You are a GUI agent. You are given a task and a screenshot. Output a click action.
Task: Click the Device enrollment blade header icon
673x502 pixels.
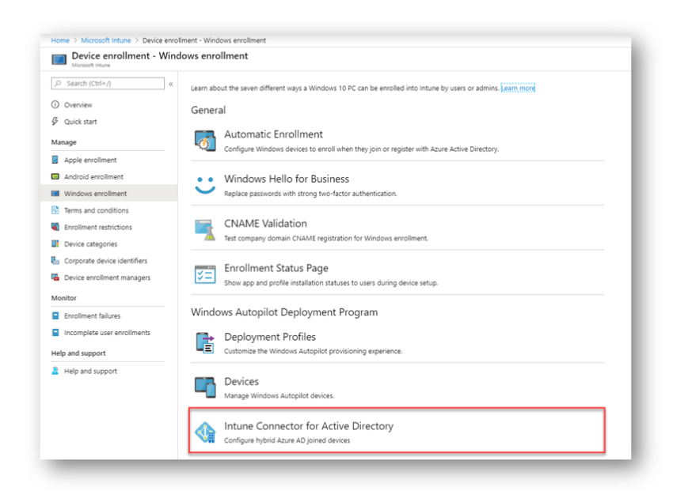(59, 59)
